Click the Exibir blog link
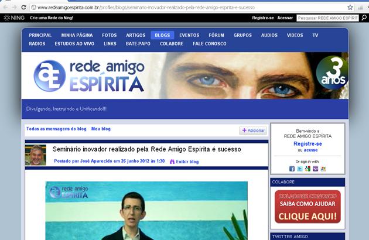The height and width of the screenshot is (240, 369). click(x=187, y=162)
